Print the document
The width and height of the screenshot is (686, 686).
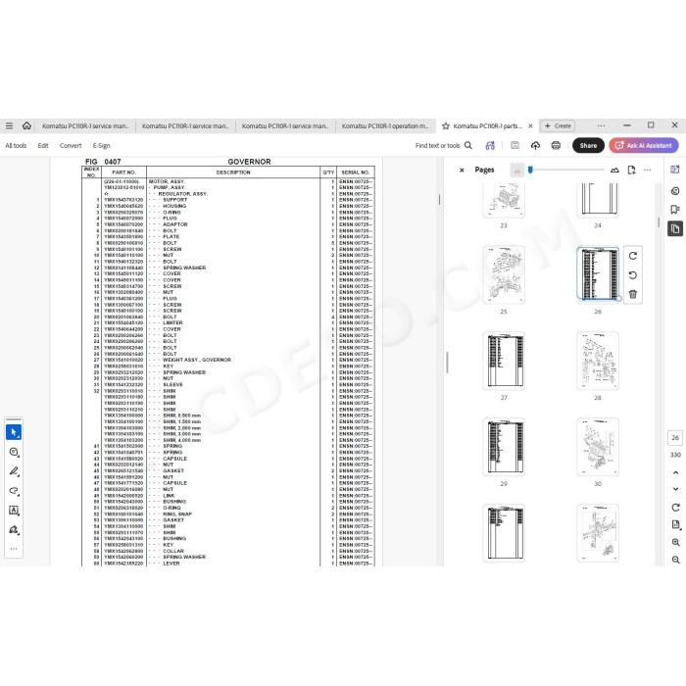point(556,146)
